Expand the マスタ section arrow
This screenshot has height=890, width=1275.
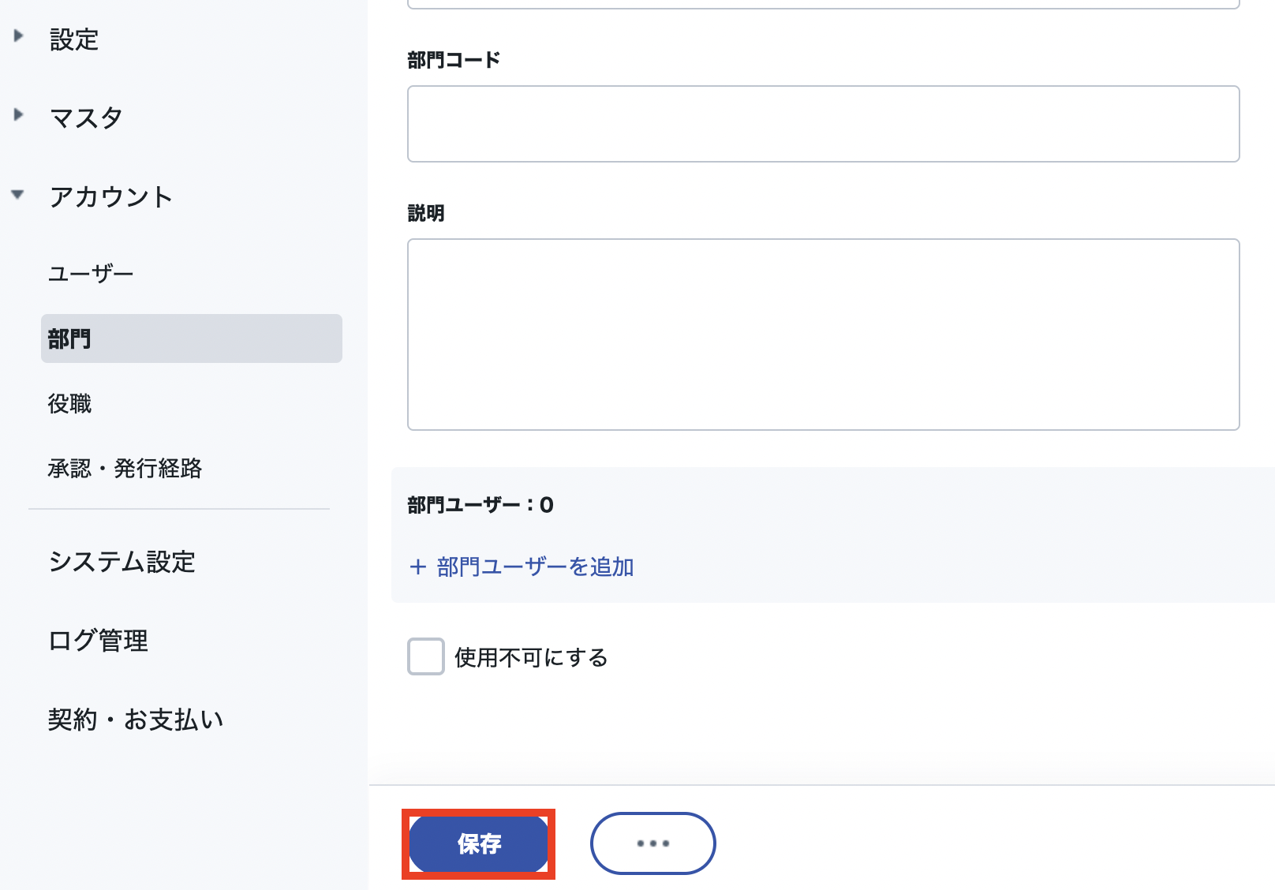pos(19,115)
